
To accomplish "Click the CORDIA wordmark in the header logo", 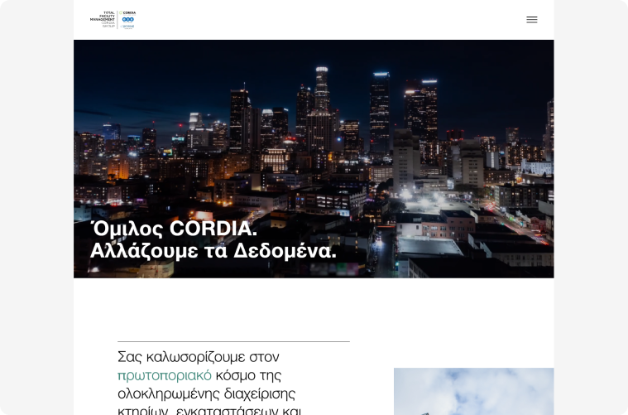I will click(129, 12).
